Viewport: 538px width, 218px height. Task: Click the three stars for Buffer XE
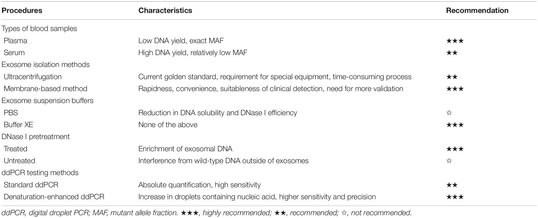(x=455, y=125)
